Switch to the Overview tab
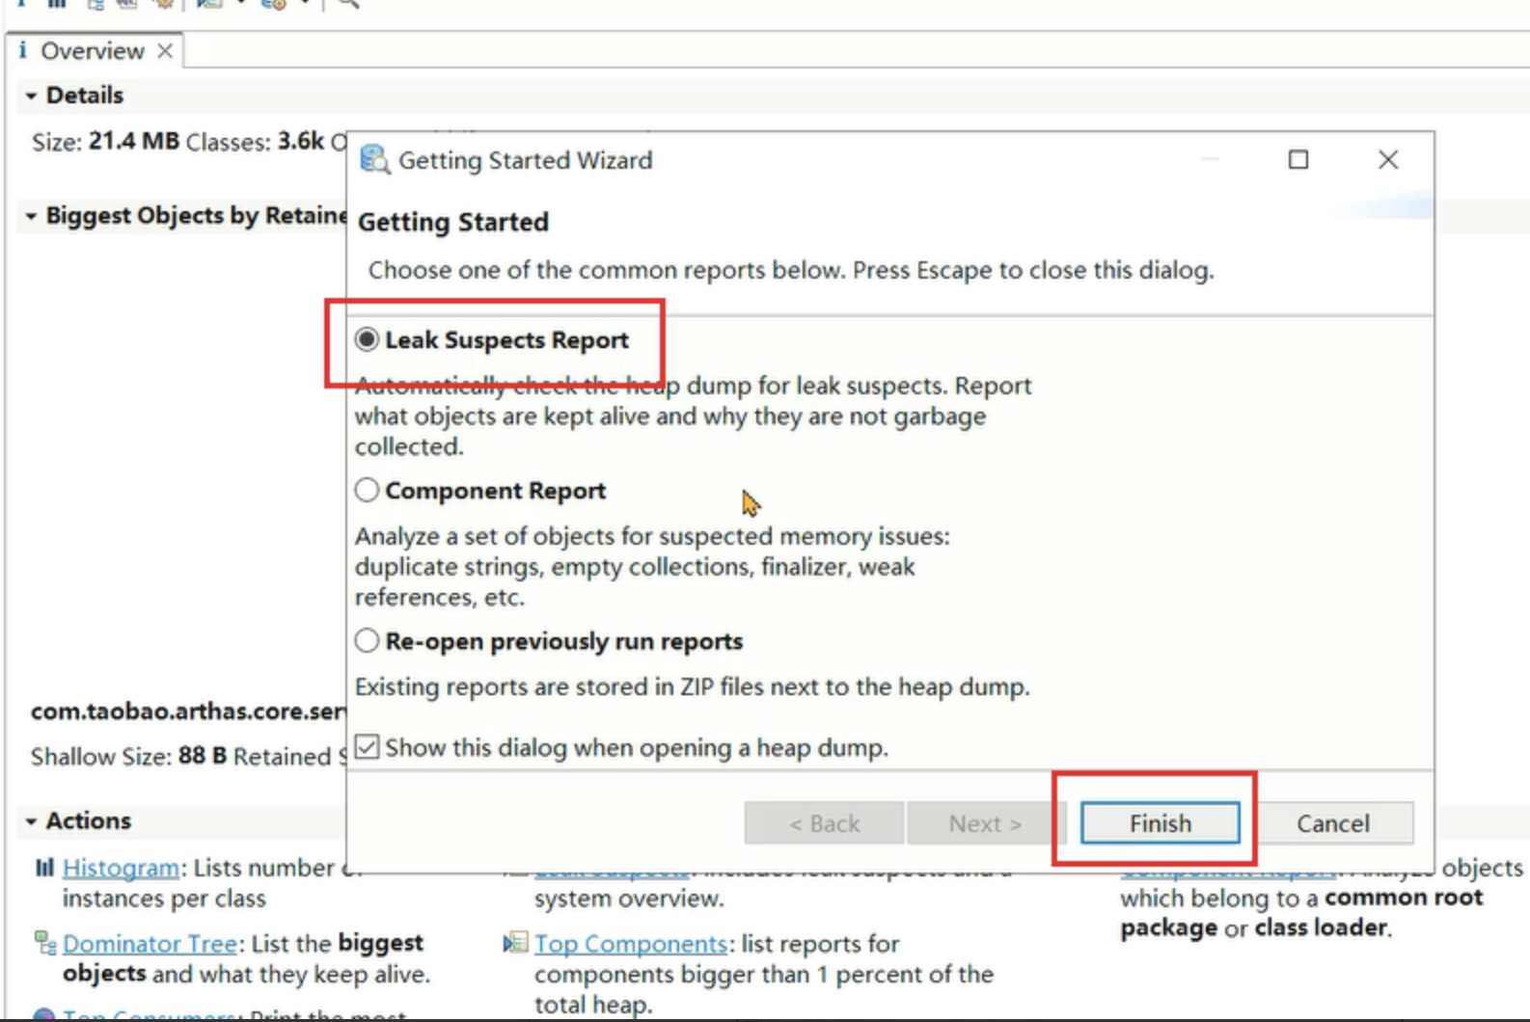The image size is (1530, 1022). point(92,51)
